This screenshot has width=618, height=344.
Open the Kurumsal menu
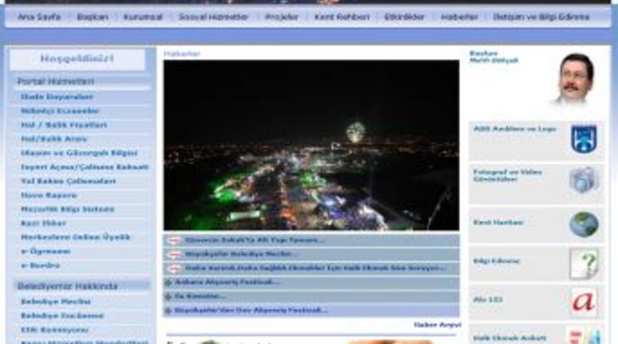tap(143, 17)
